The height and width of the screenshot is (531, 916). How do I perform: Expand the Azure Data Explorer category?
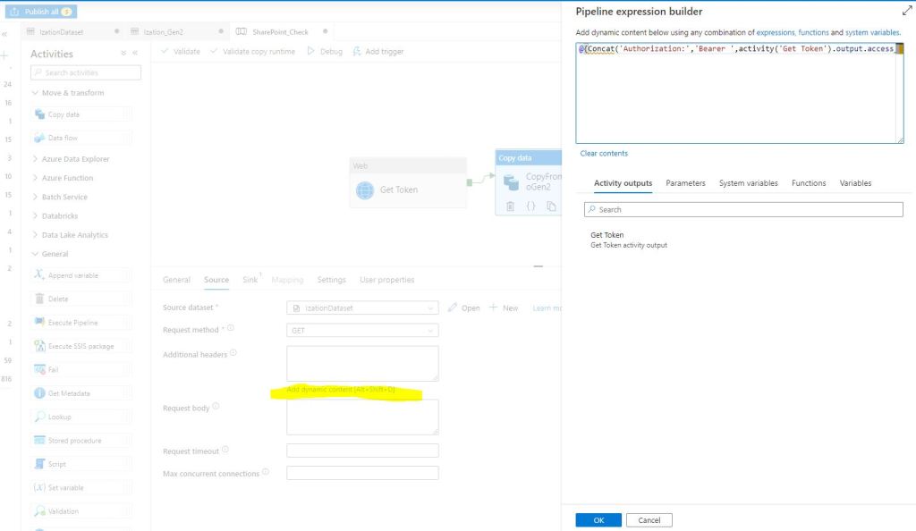35,159
